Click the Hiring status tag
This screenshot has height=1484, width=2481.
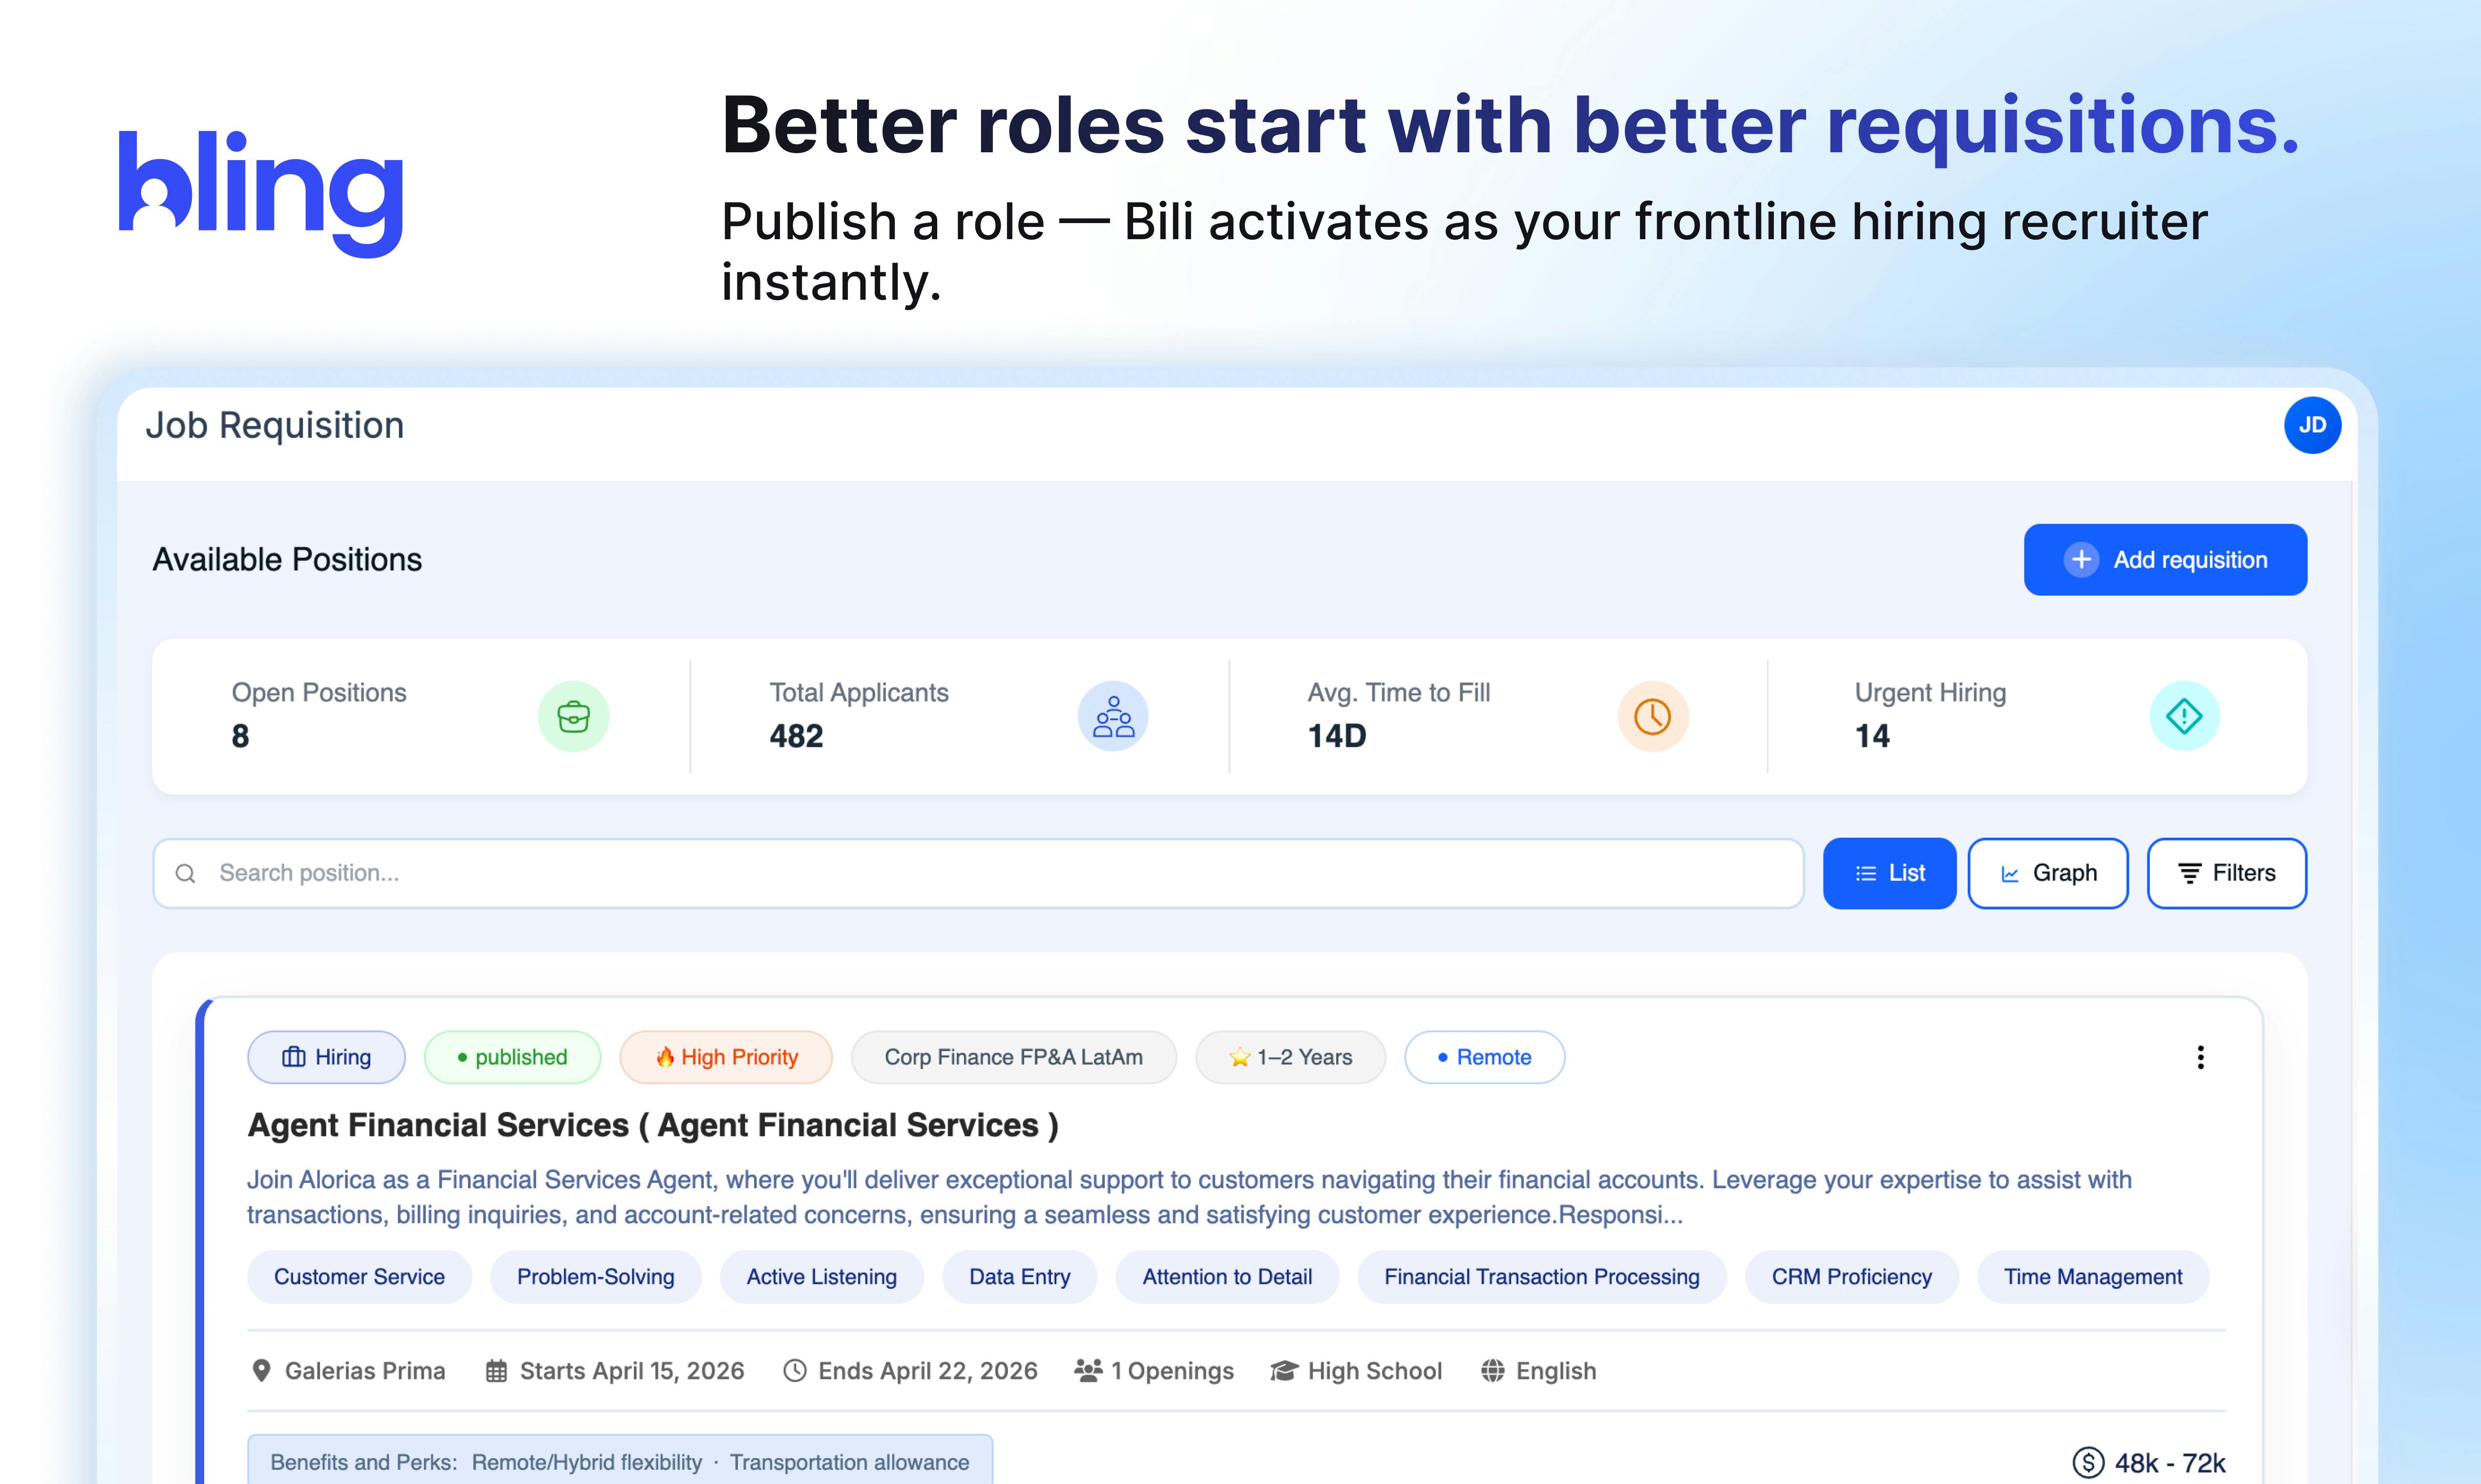click(x=326, y=1057)
